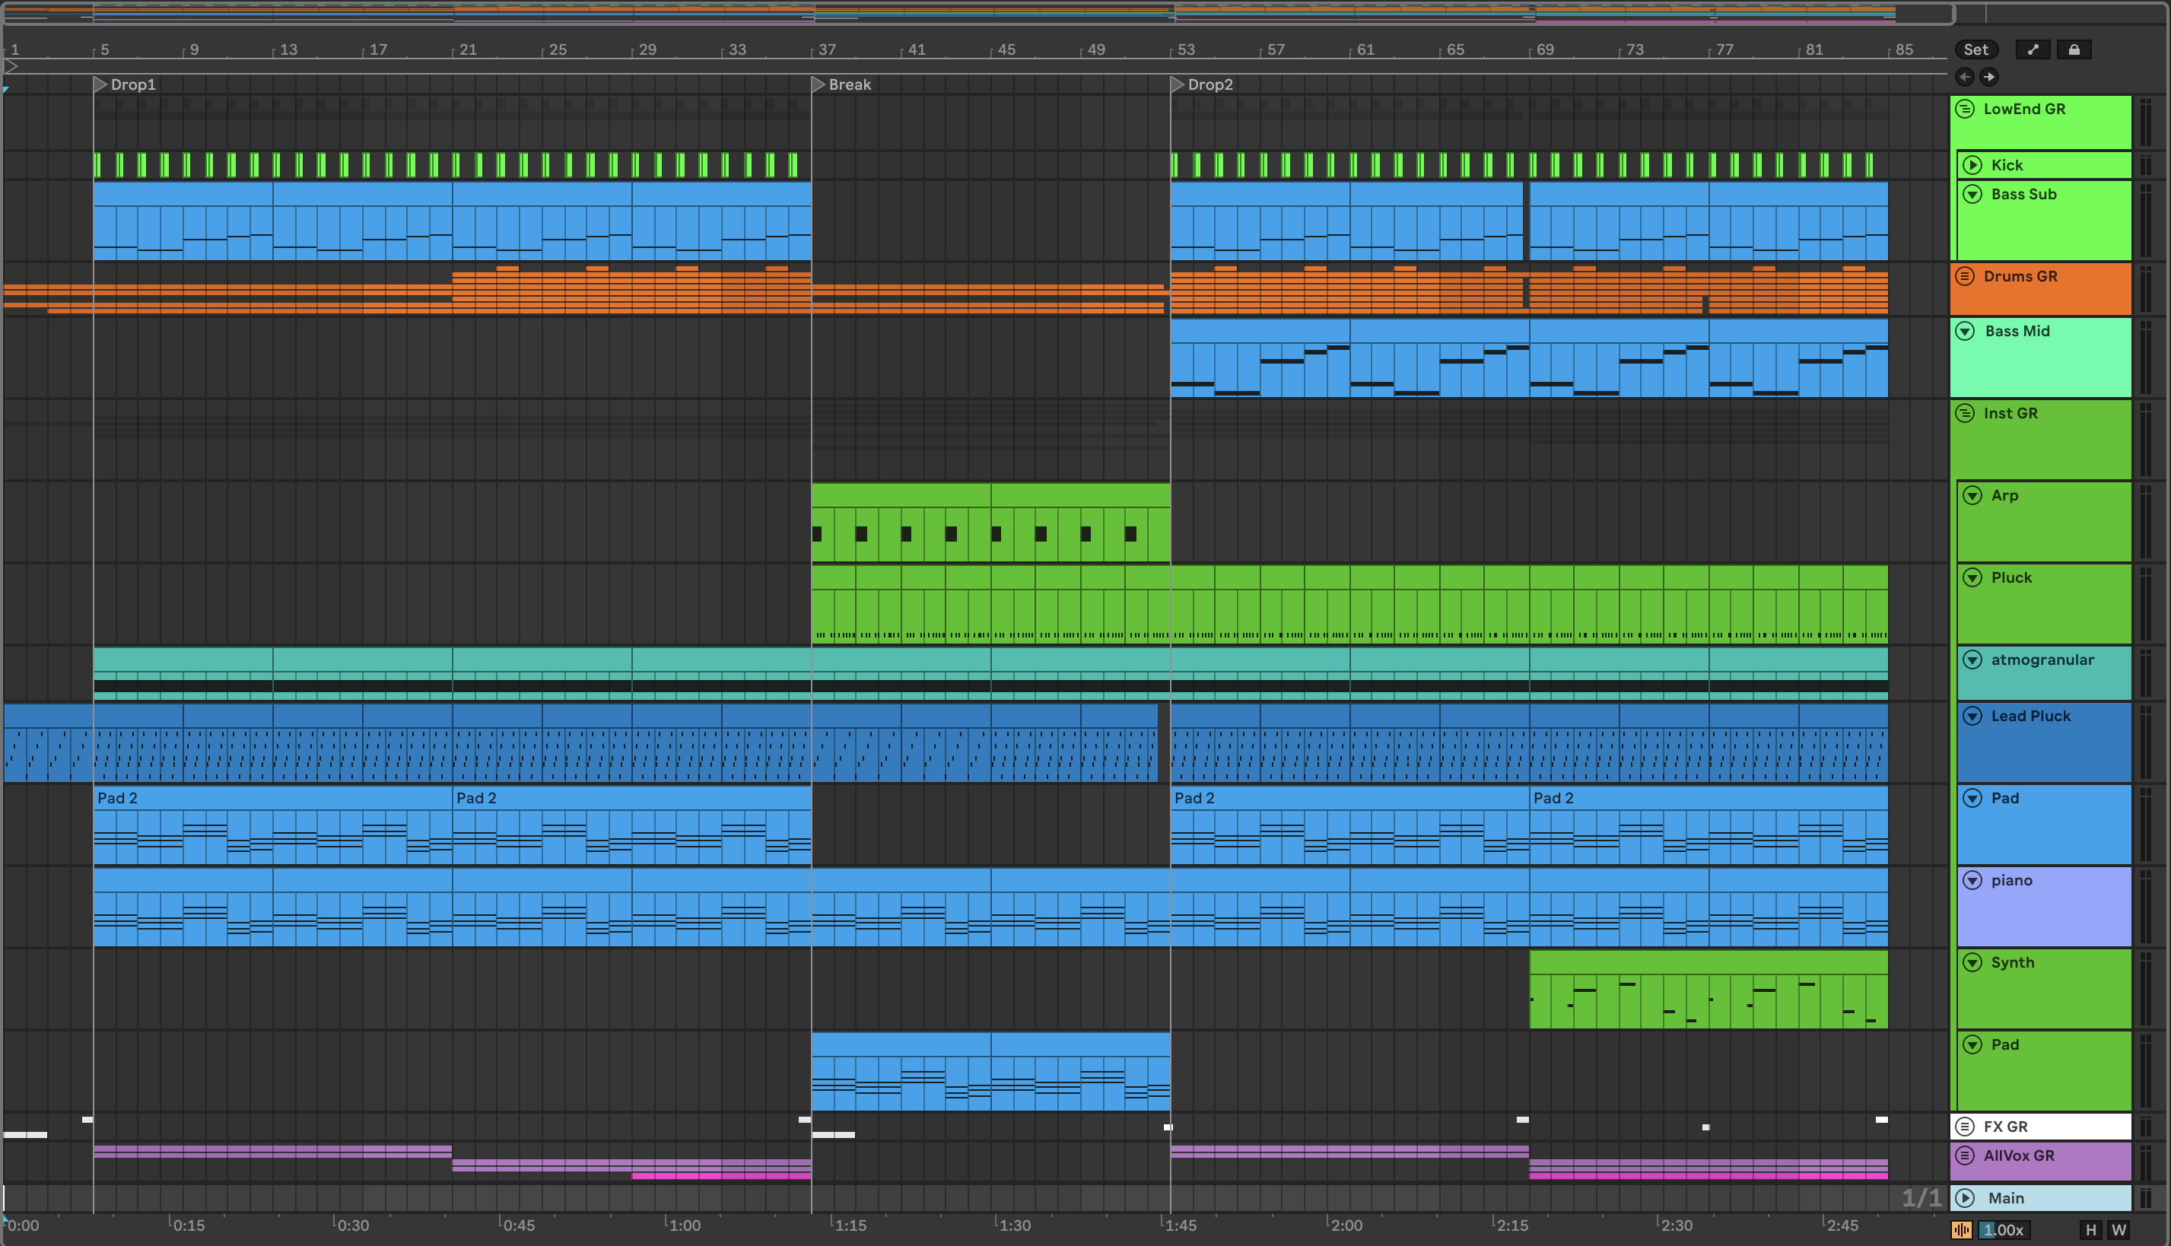Viewport: 2171px width, 1246px height.
Task: Collapse the Bass Sub track
Action: pos(1972,194)
